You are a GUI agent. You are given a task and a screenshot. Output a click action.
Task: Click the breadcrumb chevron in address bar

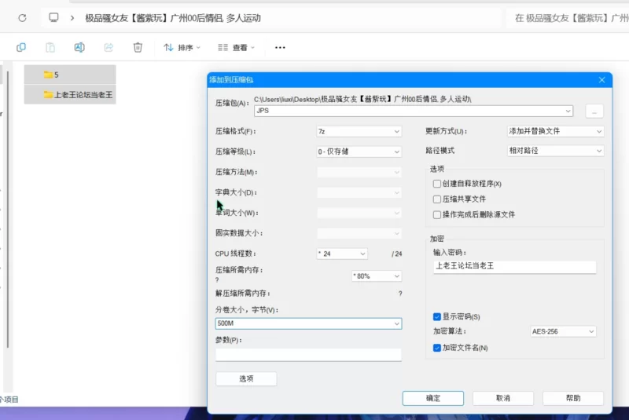(72, 18)
